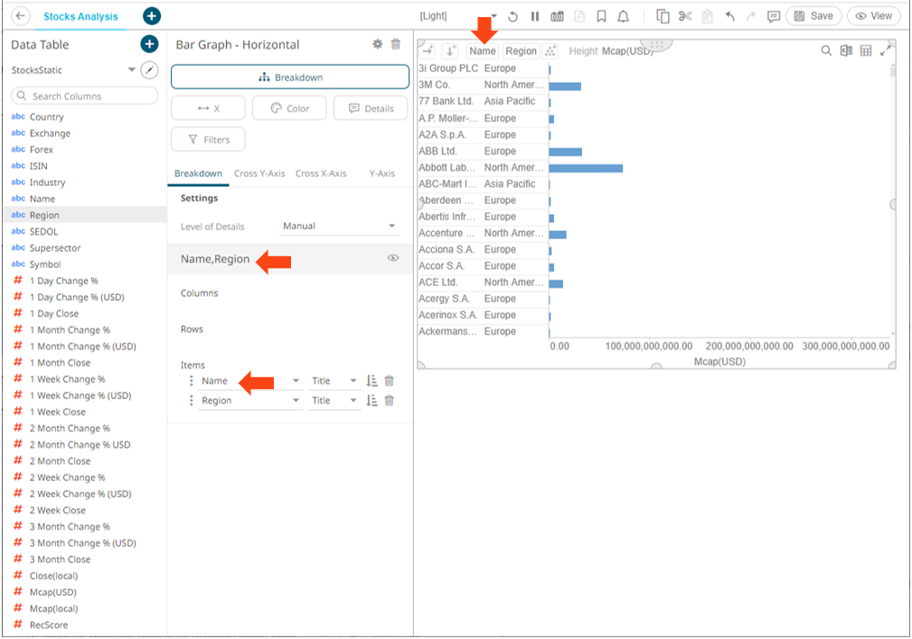
Task: Click the copy icon in the toolbar
Action: 663,16
